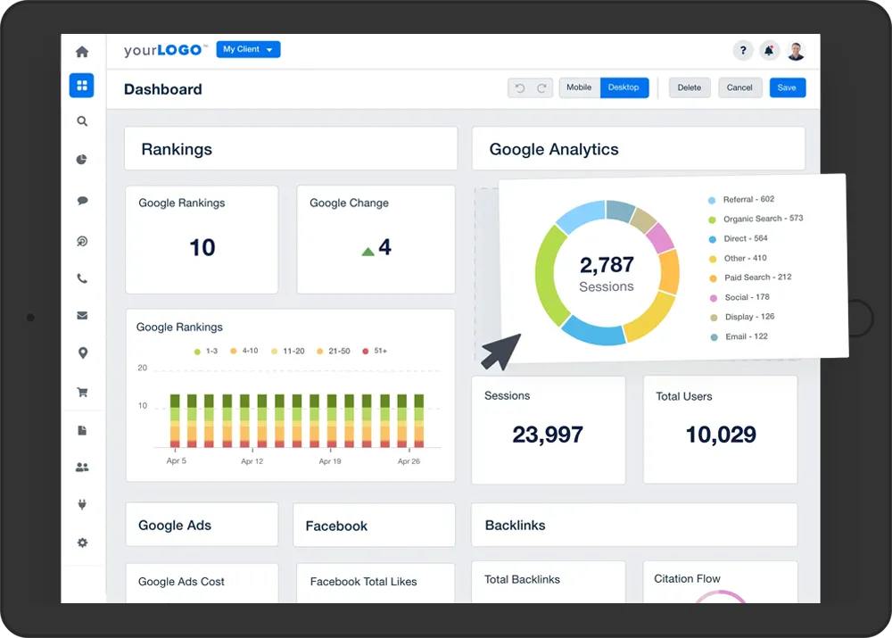Viewport: 892px width, 638px height.
Task: Switch layout to Mobile view
Action: 579,87
